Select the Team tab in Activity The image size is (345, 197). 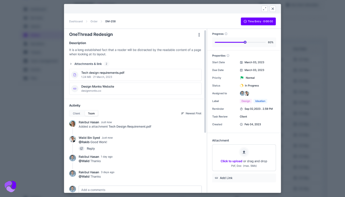[91, 113]
